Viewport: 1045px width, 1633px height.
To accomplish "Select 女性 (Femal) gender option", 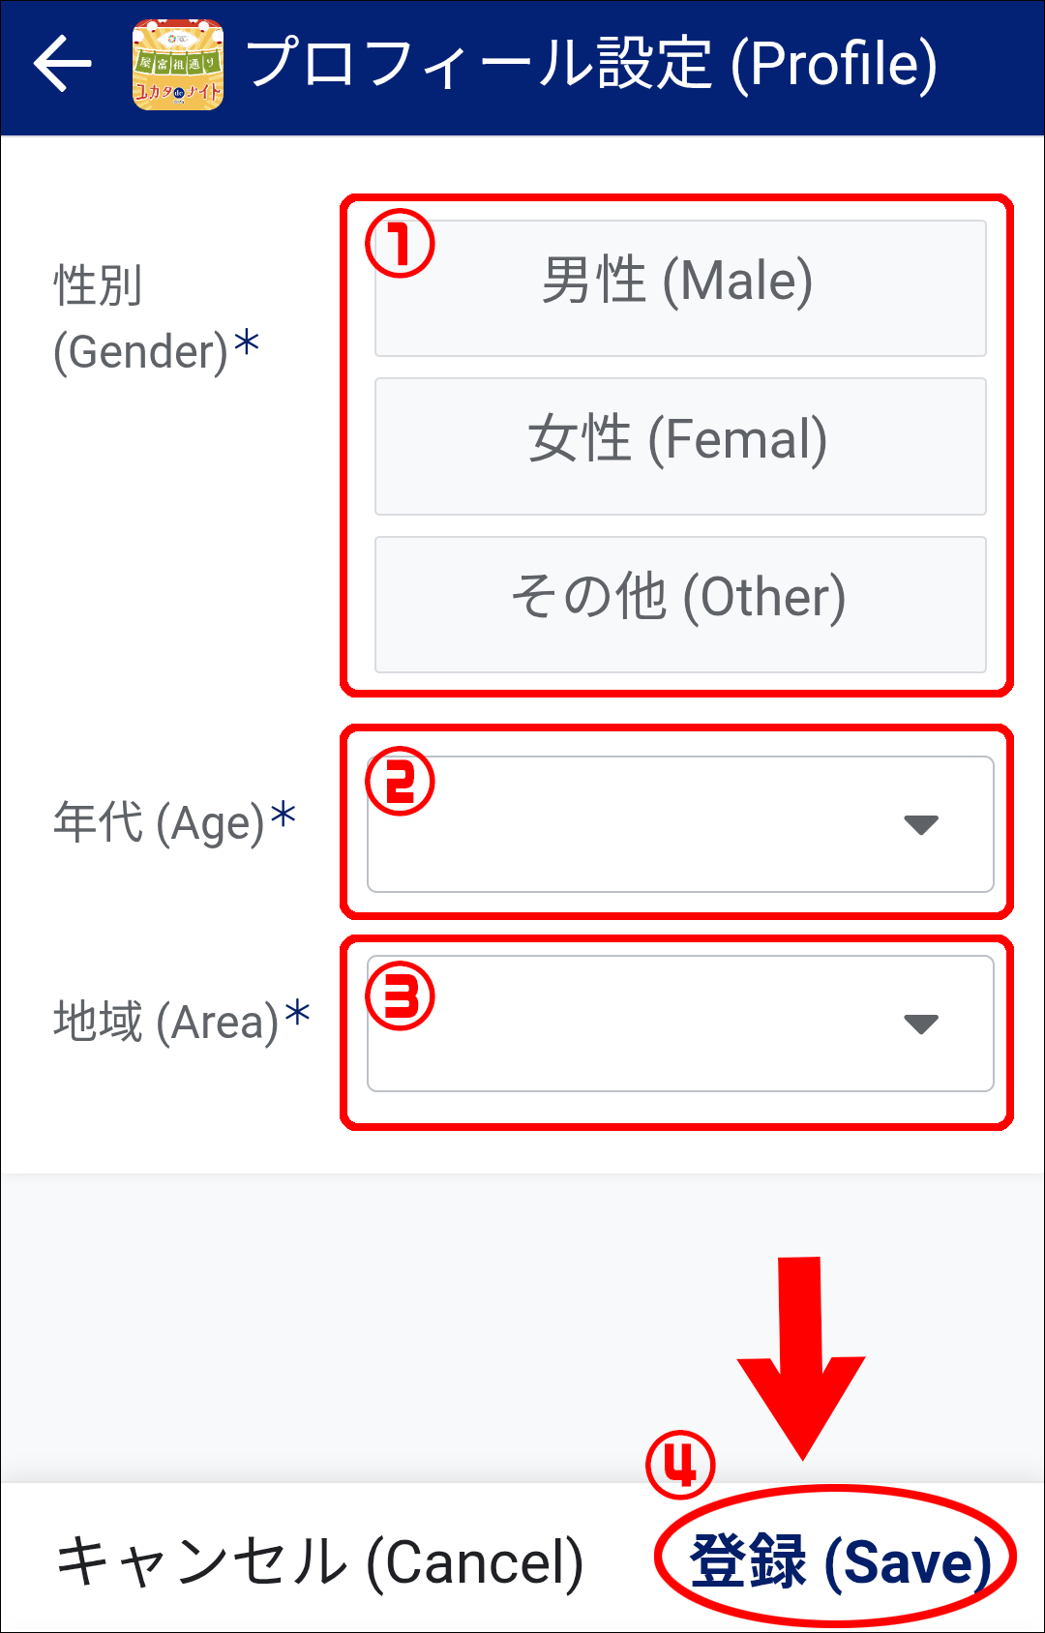I will coord(679,446).
